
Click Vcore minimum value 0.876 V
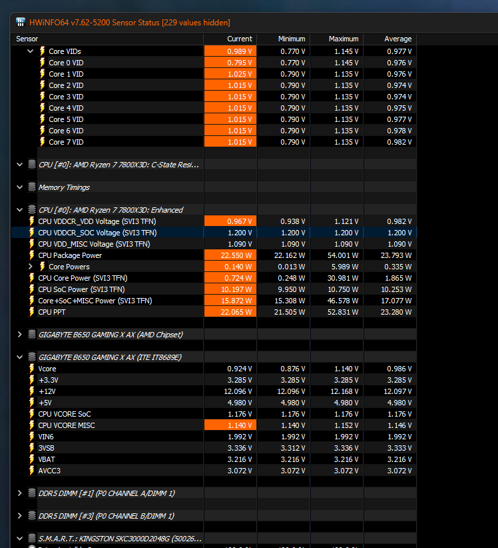point(292,369)
